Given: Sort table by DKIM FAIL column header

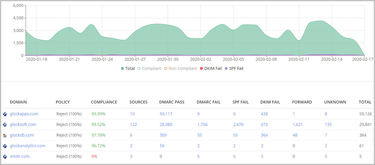Looking at the screenshot, I should tap(270, 102).
